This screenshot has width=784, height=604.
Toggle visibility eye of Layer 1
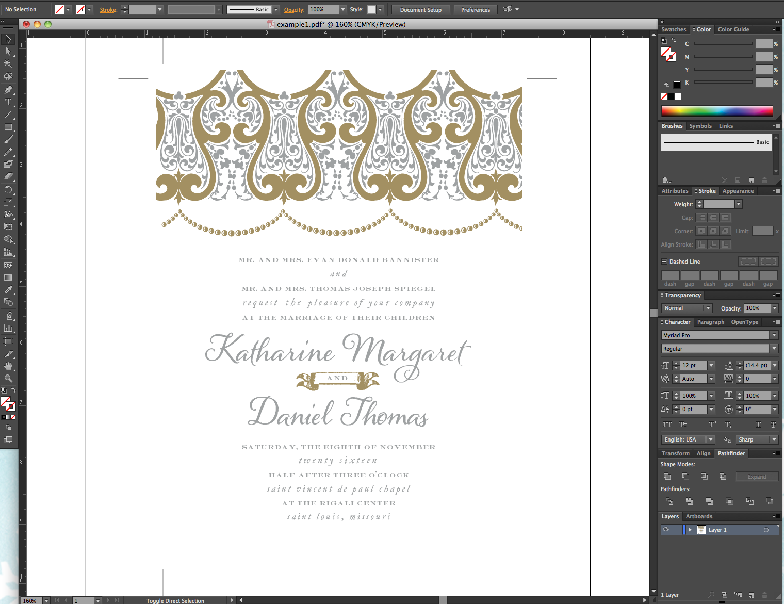coord(666,530)
